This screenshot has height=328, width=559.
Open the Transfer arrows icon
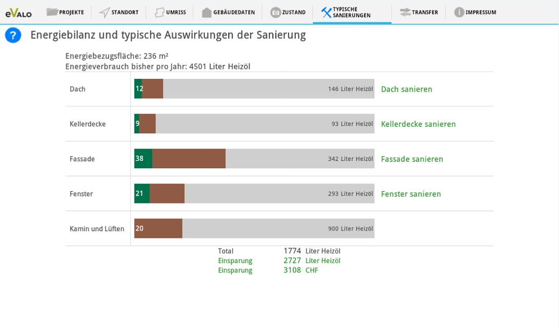point(405,12)
